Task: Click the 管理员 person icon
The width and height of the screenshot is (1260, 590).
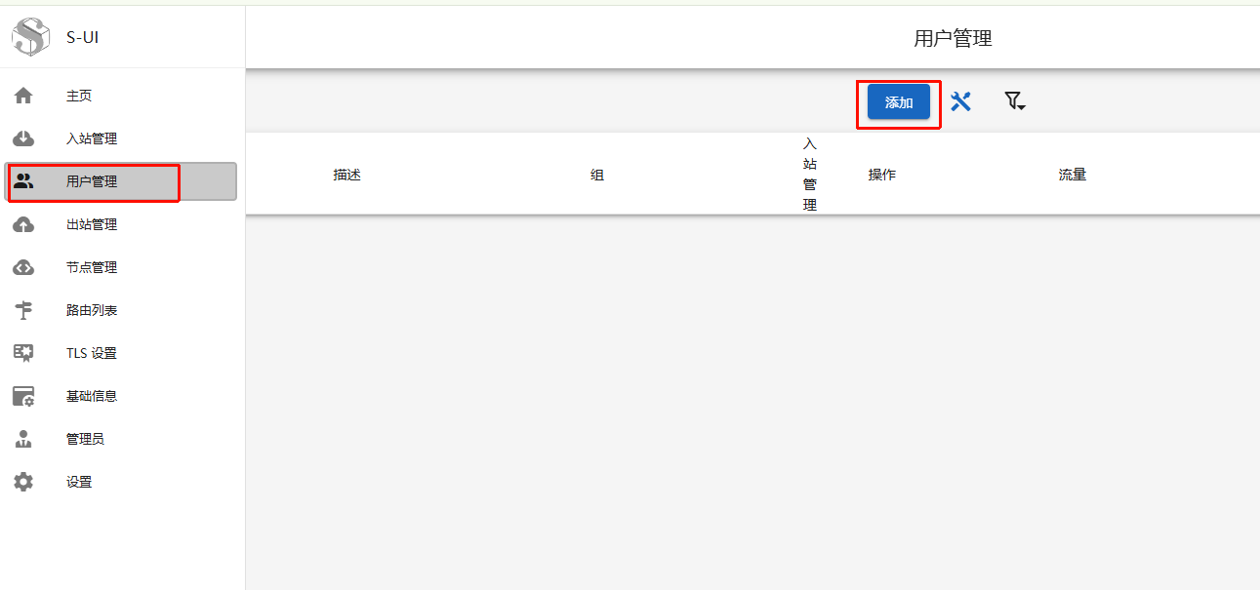Action: tap(23, 439)
